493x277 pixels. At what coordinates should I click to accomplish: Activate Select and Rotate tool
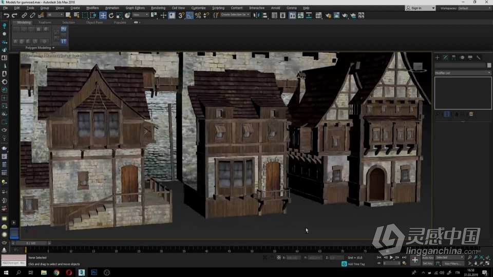point(111,15)
